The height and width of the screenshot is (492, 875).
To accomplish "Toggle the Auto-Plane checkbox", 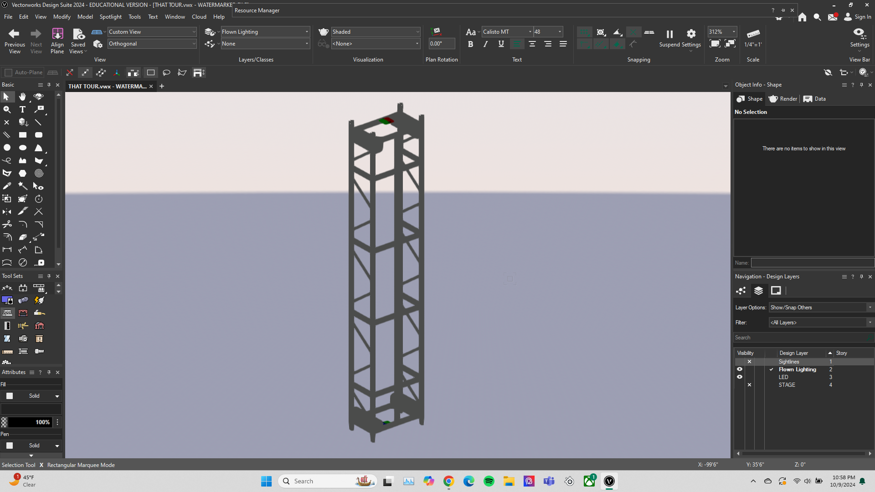I will click(8, 72).
